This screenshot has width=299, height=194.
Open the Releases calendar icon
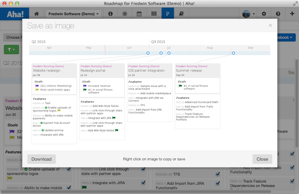[139, 14]
